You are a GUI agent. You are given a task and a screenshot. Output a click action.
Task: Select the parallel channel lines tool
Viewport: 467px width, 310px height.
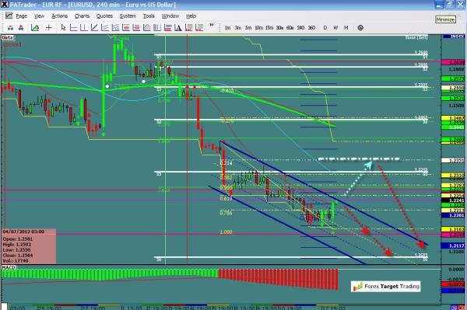coord(105,28)
